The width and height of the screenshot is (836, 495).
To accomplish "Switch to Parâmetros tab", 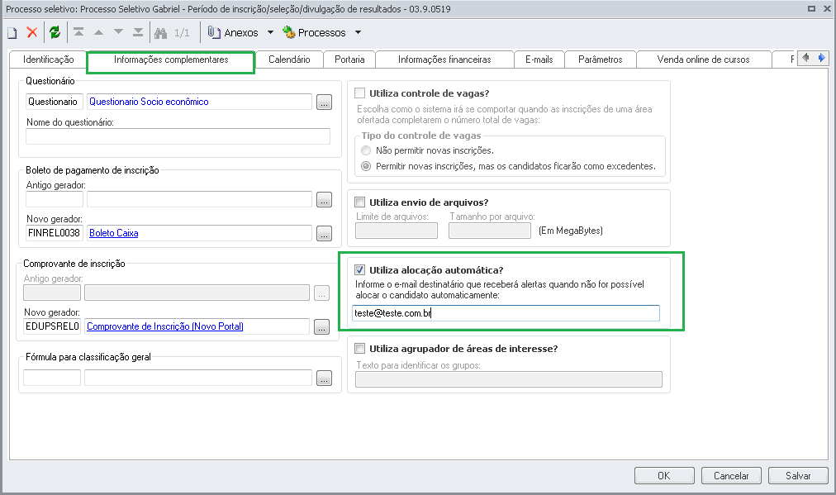I will click(x=601, y=59).
